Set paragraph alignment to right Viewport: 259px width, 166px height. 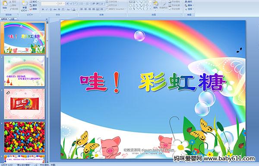click(89, 9)
